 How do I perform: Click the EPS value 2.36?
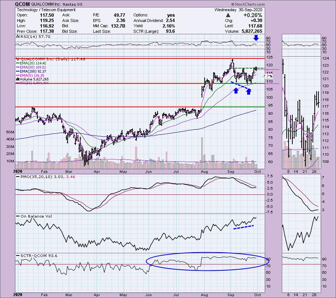click(121, 20)
